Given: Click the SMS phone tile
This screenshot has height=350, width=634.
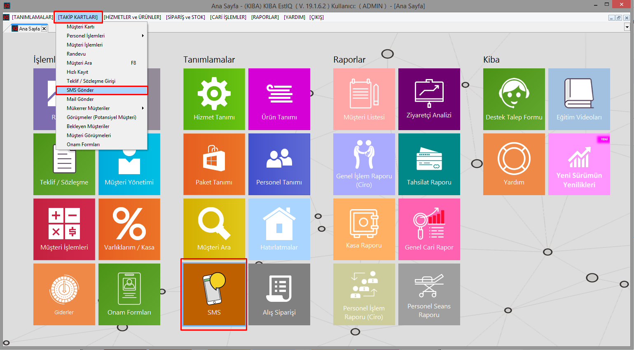Looking at the screenshot, I should coord(214,294).
